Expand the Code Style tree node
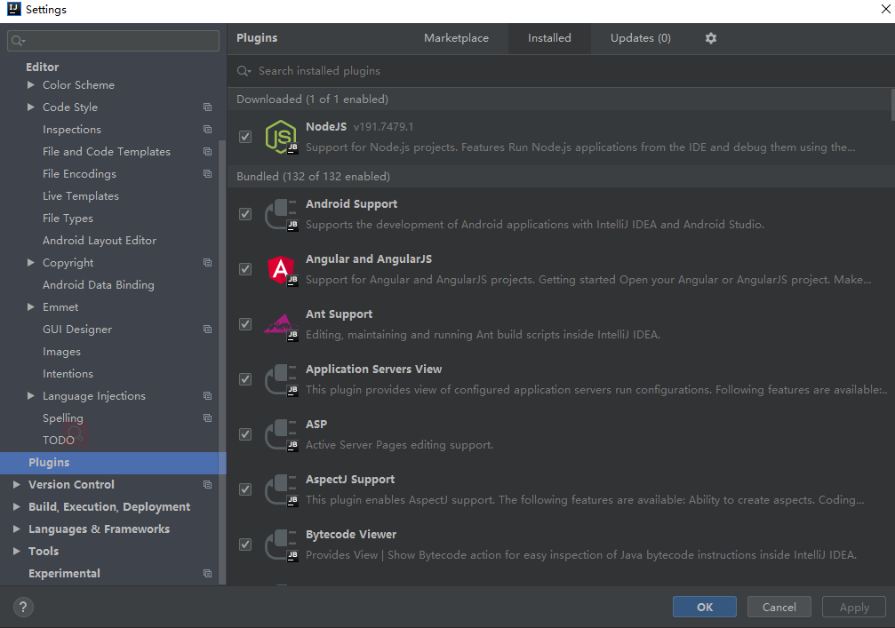 [x=31, y=107]
